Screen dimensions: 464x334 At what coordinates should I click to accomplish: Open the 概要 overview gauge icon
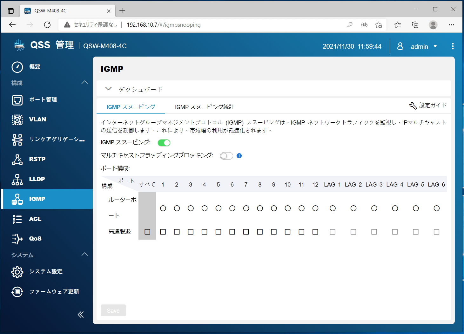17,67
